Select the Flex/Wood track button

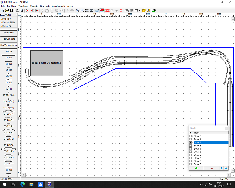tap(9, 33)
